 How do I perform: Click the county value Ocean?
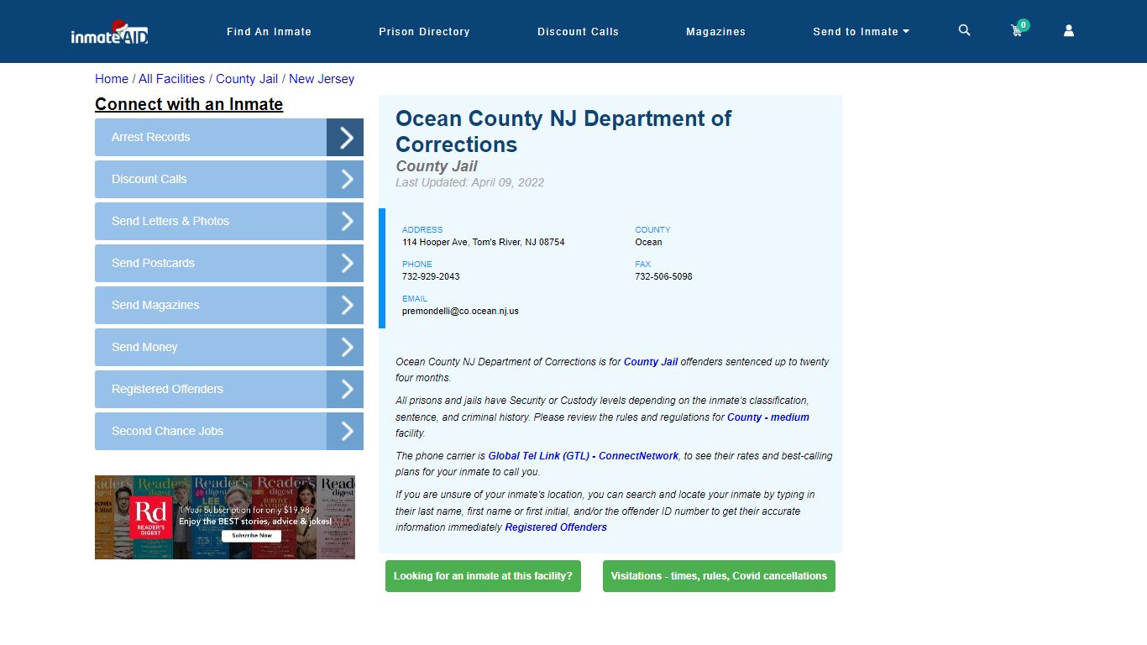(648, 242)
